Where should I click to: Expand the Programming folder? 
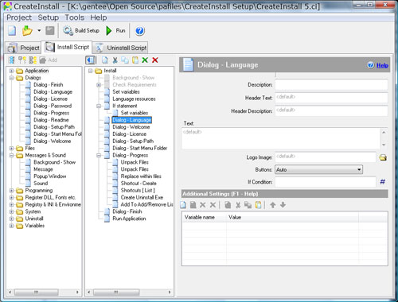coord(11,191)
